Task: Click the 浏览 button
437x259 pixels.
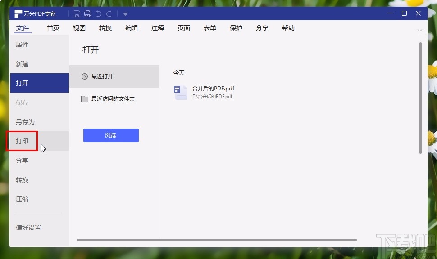Action: point(110,135)
